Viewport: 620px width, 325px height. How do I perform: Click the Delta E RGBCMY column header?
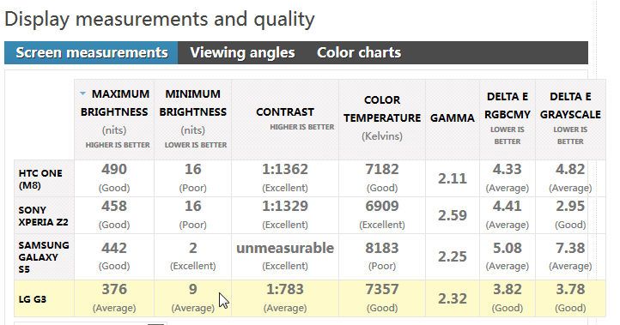pos(508,119)
